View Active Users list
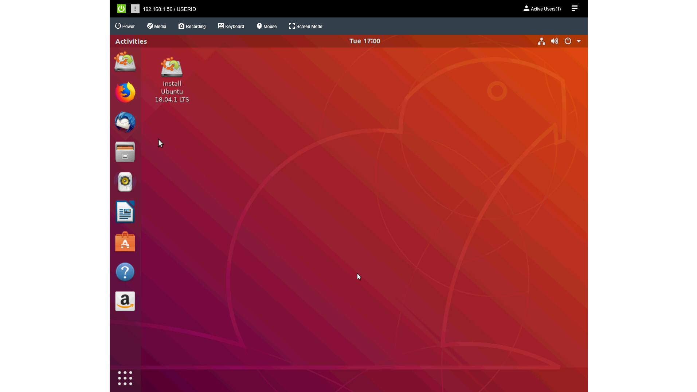Viewport: 697px width, 392px height. tap(542, 9)
